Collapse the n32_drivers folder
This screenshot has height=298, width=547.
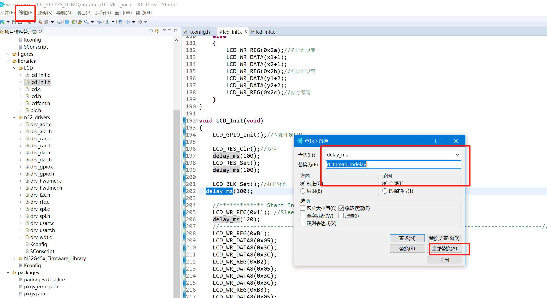point(14,118)
